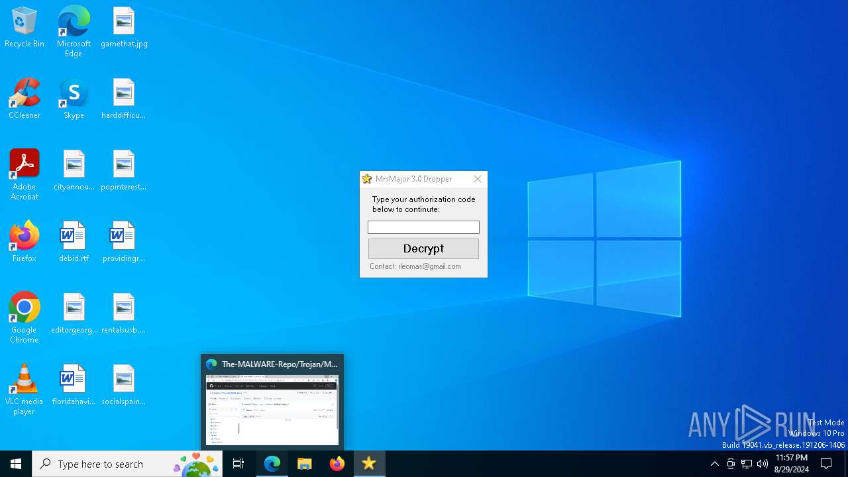Show hidden system tray icons
Viewport: 848px width, 477px height.
click(714, 464)
